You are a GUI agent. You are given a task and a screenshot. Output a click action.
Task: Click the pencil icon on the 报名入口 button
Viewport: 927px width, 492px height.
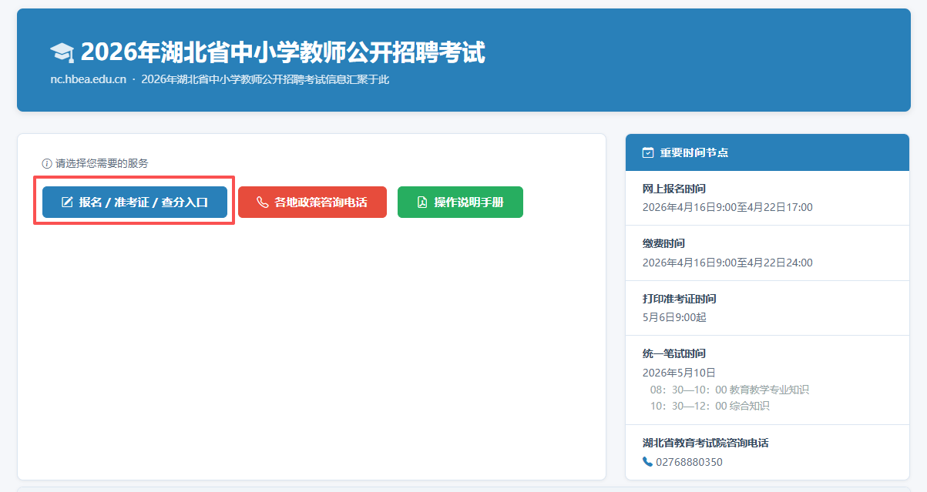67,202
